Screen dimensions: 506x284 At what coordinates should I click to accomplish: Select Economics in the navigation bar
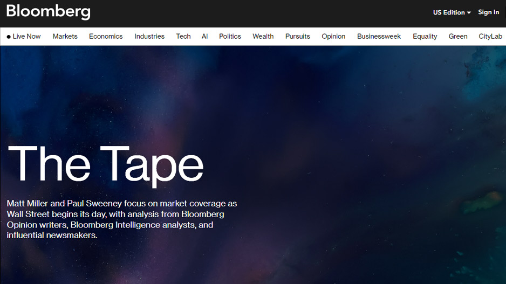click(x=106, y=37)
